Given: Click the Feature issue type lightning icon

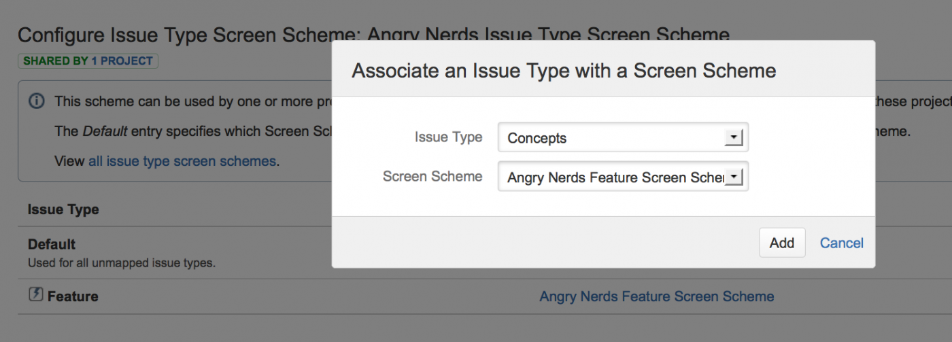Looking at the screenshot, I should click(35, 295).
